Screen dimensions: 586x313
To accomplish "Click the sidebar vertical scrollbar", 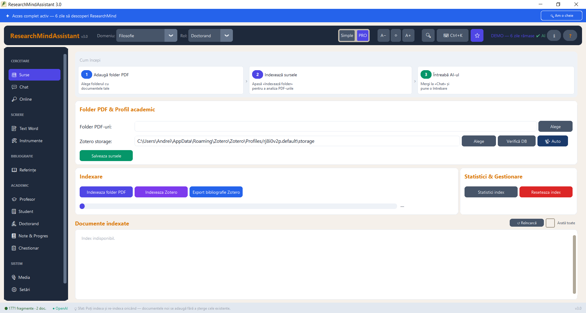I will click(x=65, y=169).
